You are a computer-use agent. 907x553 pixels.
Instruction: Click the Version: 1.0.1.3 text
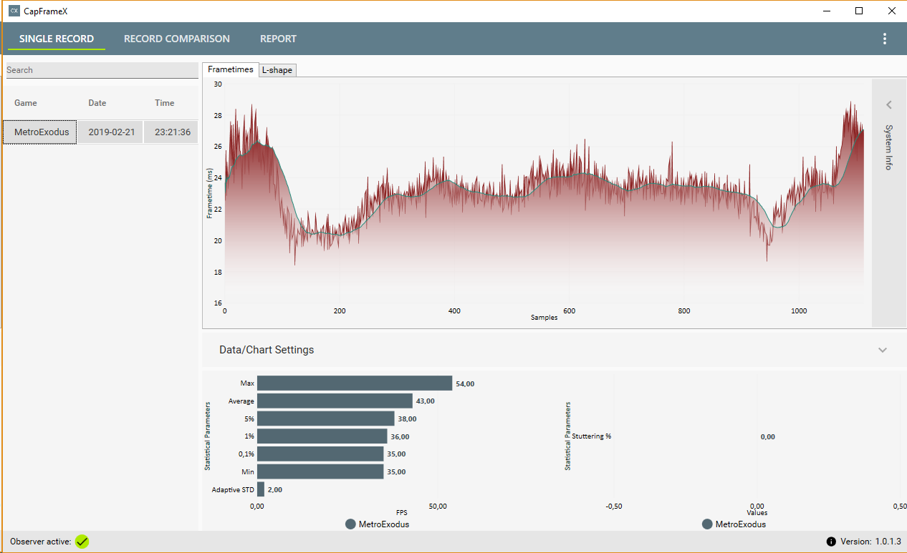(x=870, y=542)
